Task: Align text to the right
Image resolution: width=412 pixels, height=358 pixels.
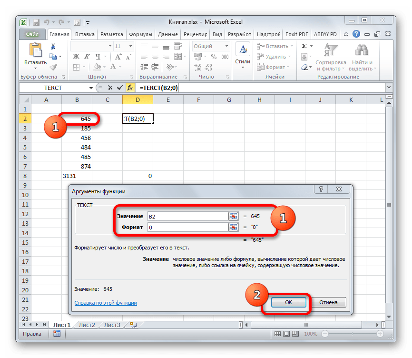Action: tap(166, 57)
